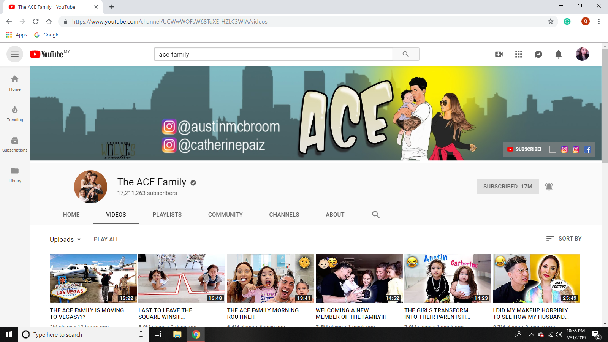Open the CHANNELS tab

click(284, 215)
